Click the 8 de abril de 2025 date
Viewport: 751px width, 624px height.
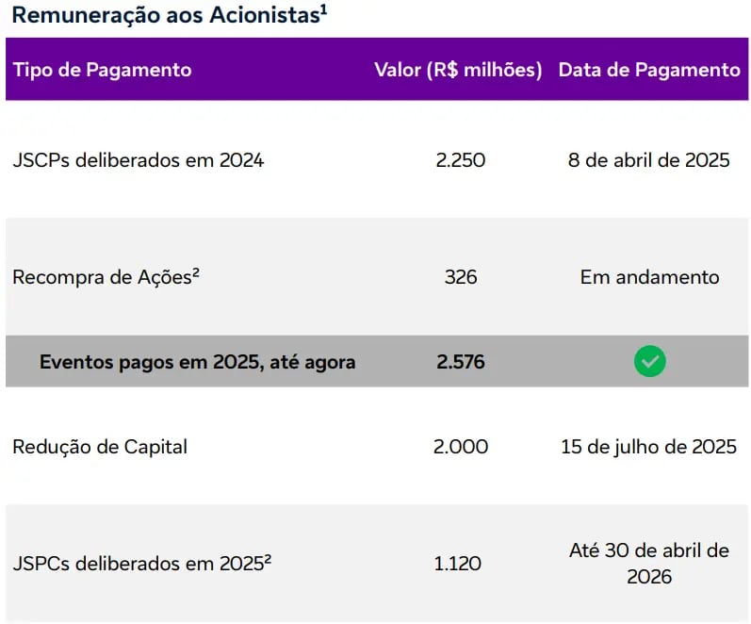(x=648, y=160)
